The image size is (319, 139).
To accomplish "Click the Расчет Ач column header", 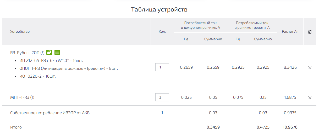I will click(290, 32).
